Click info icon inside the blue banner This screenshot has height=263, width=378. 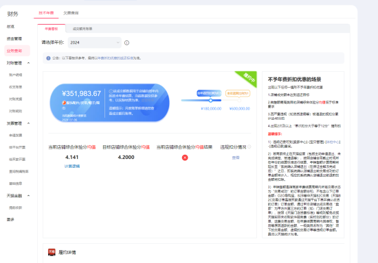(x=111, y=91)
